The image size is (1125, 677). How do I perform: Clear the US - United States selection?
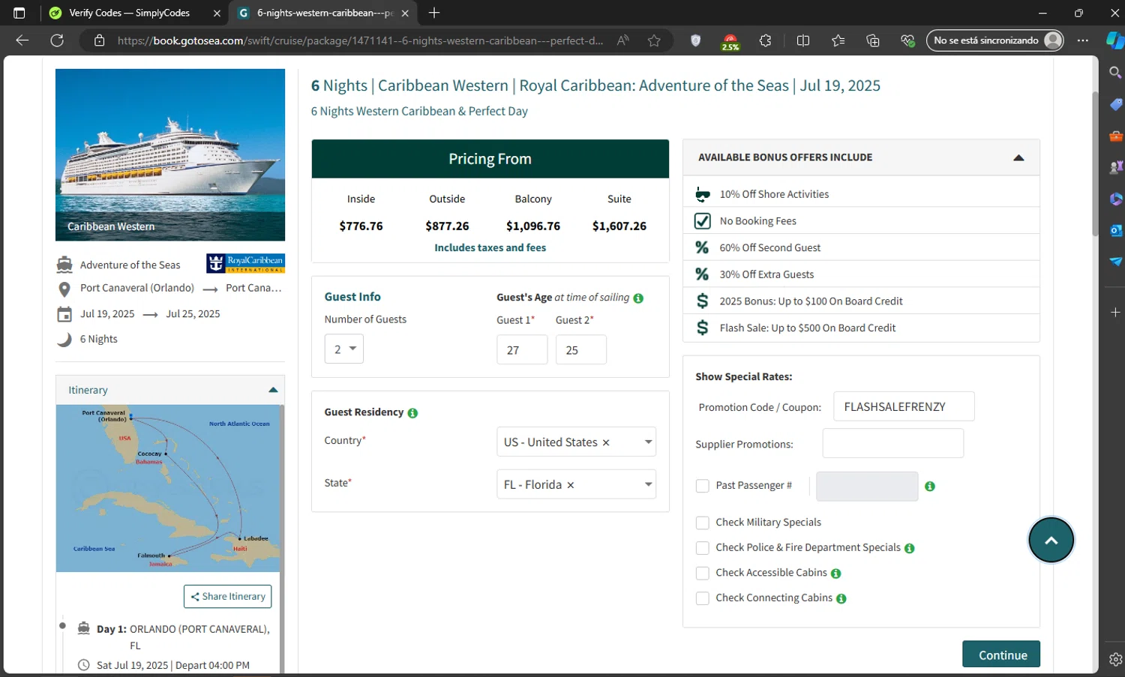tap(606, 443)
